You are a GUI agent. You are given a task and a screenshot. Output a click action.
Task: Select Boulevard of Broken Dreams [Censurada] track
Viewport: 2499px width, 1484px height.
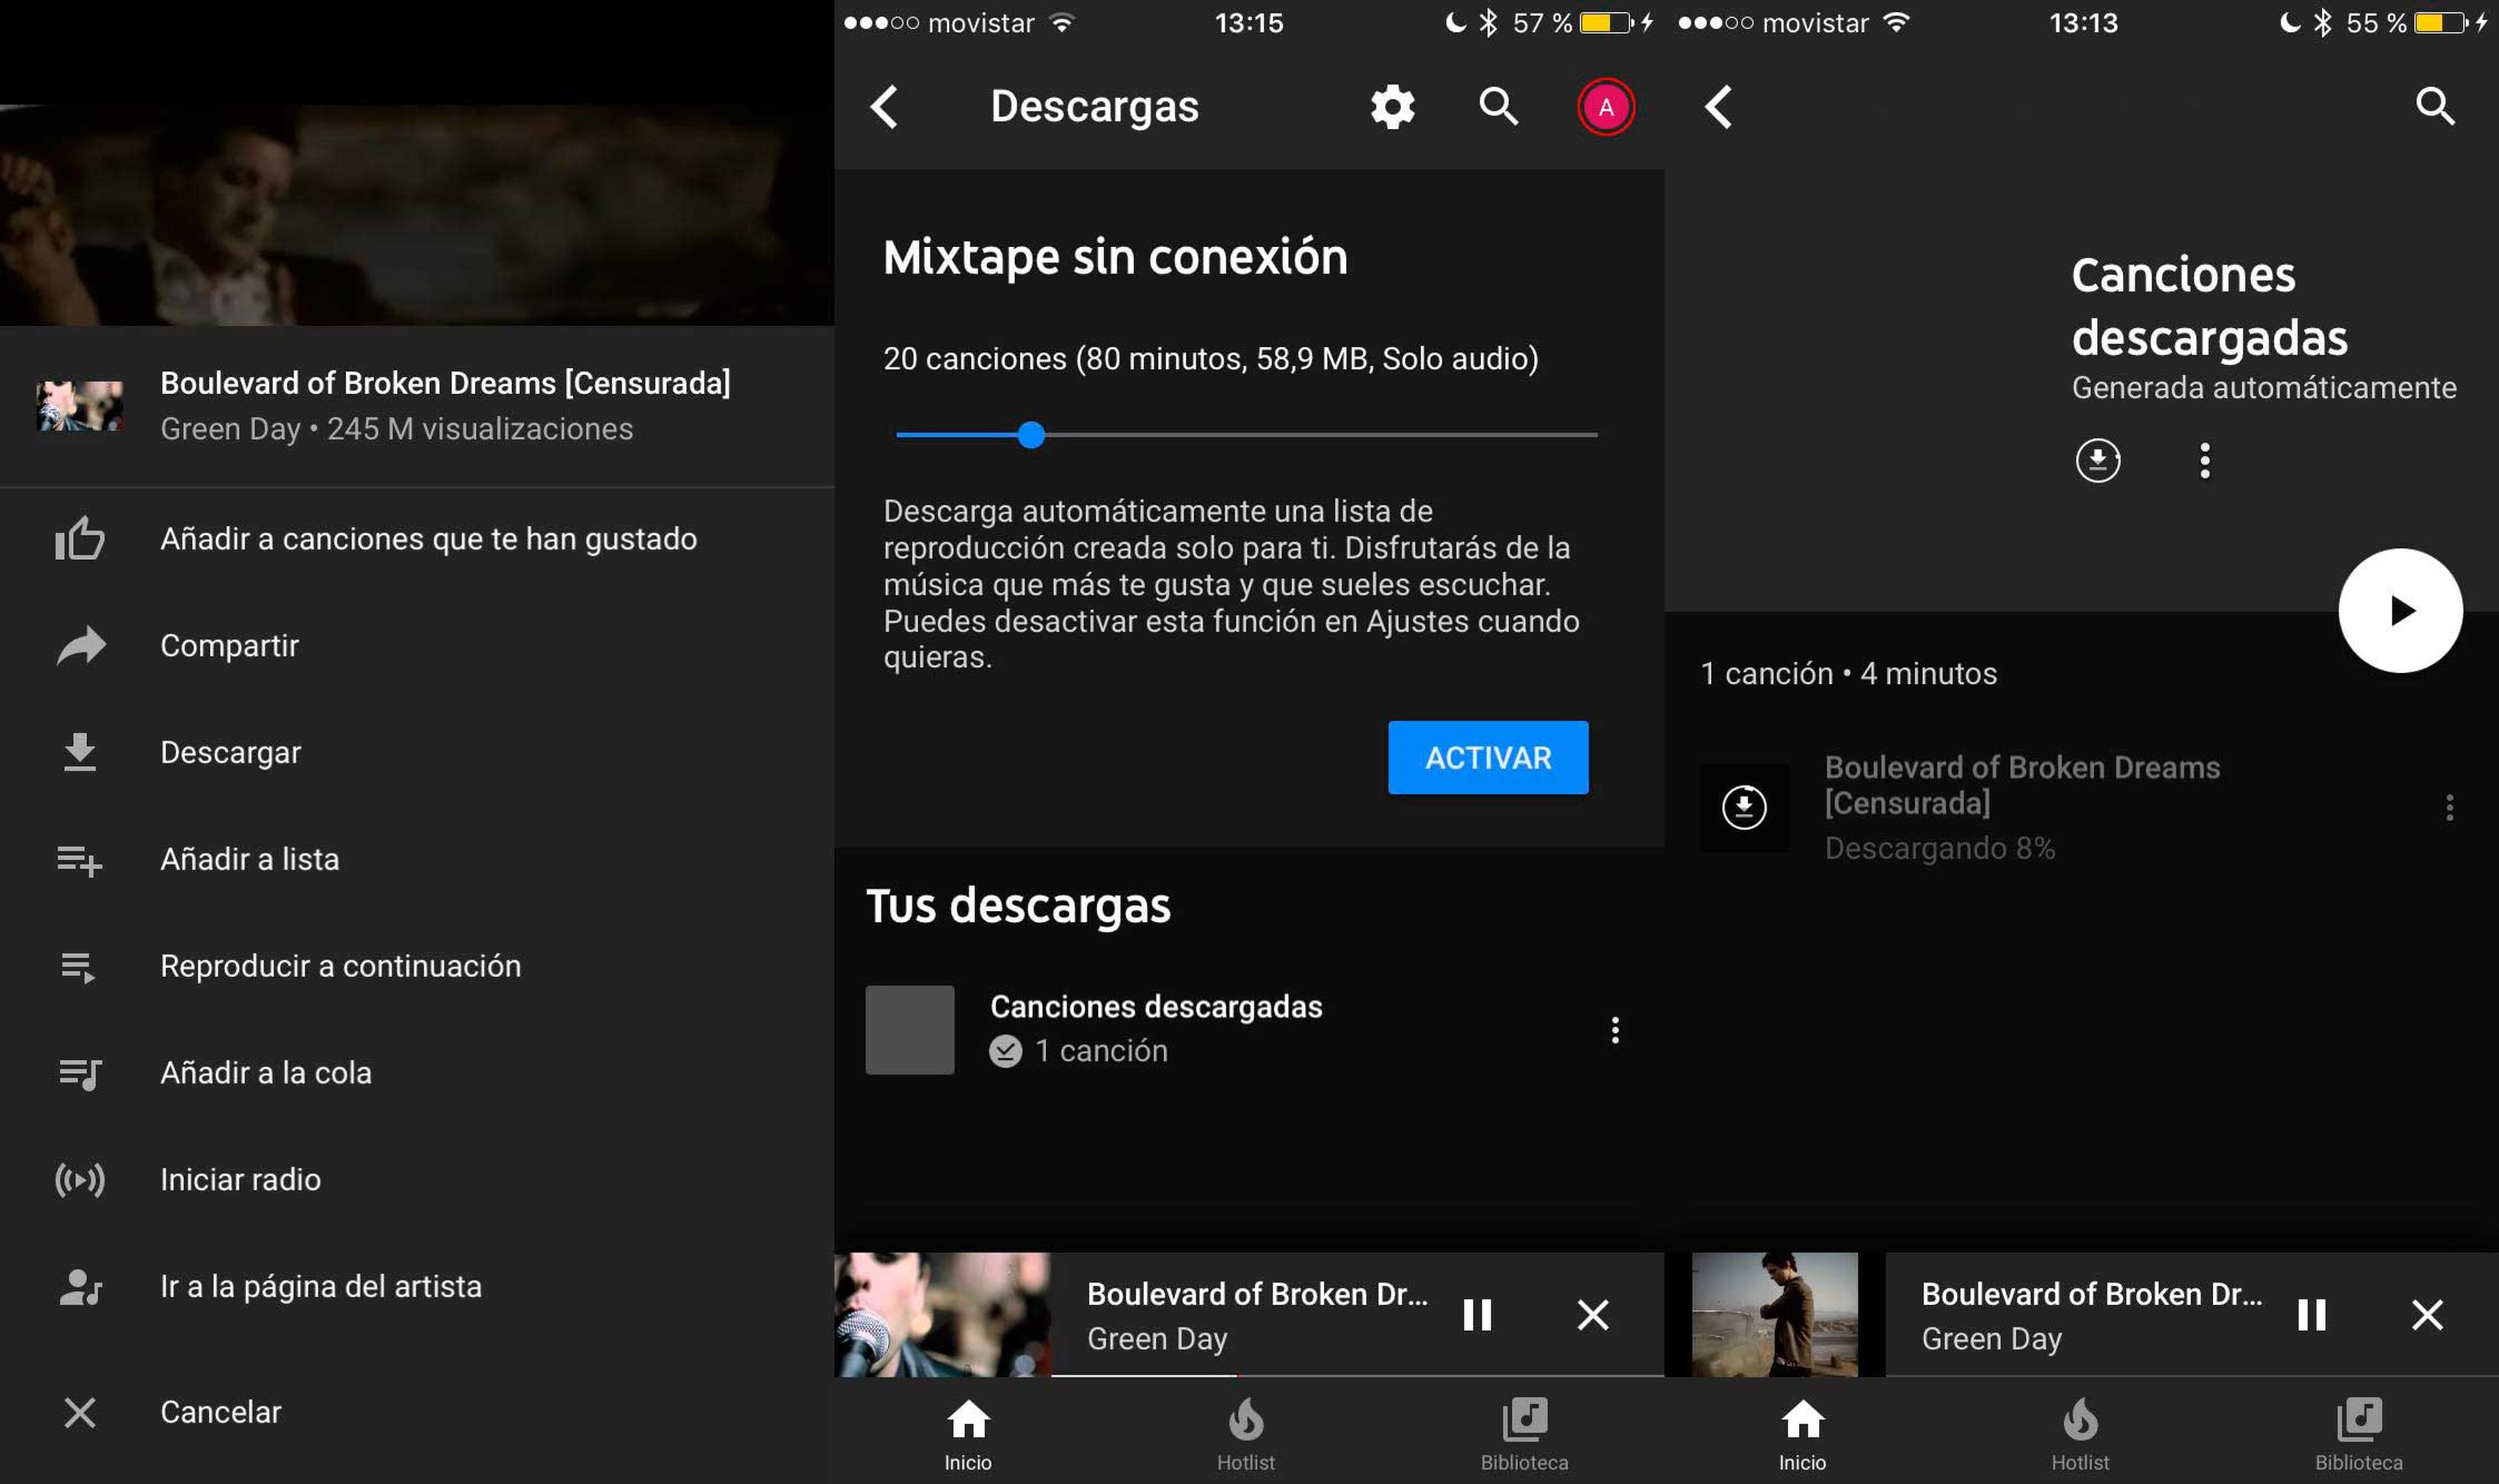coord(2081,808)
